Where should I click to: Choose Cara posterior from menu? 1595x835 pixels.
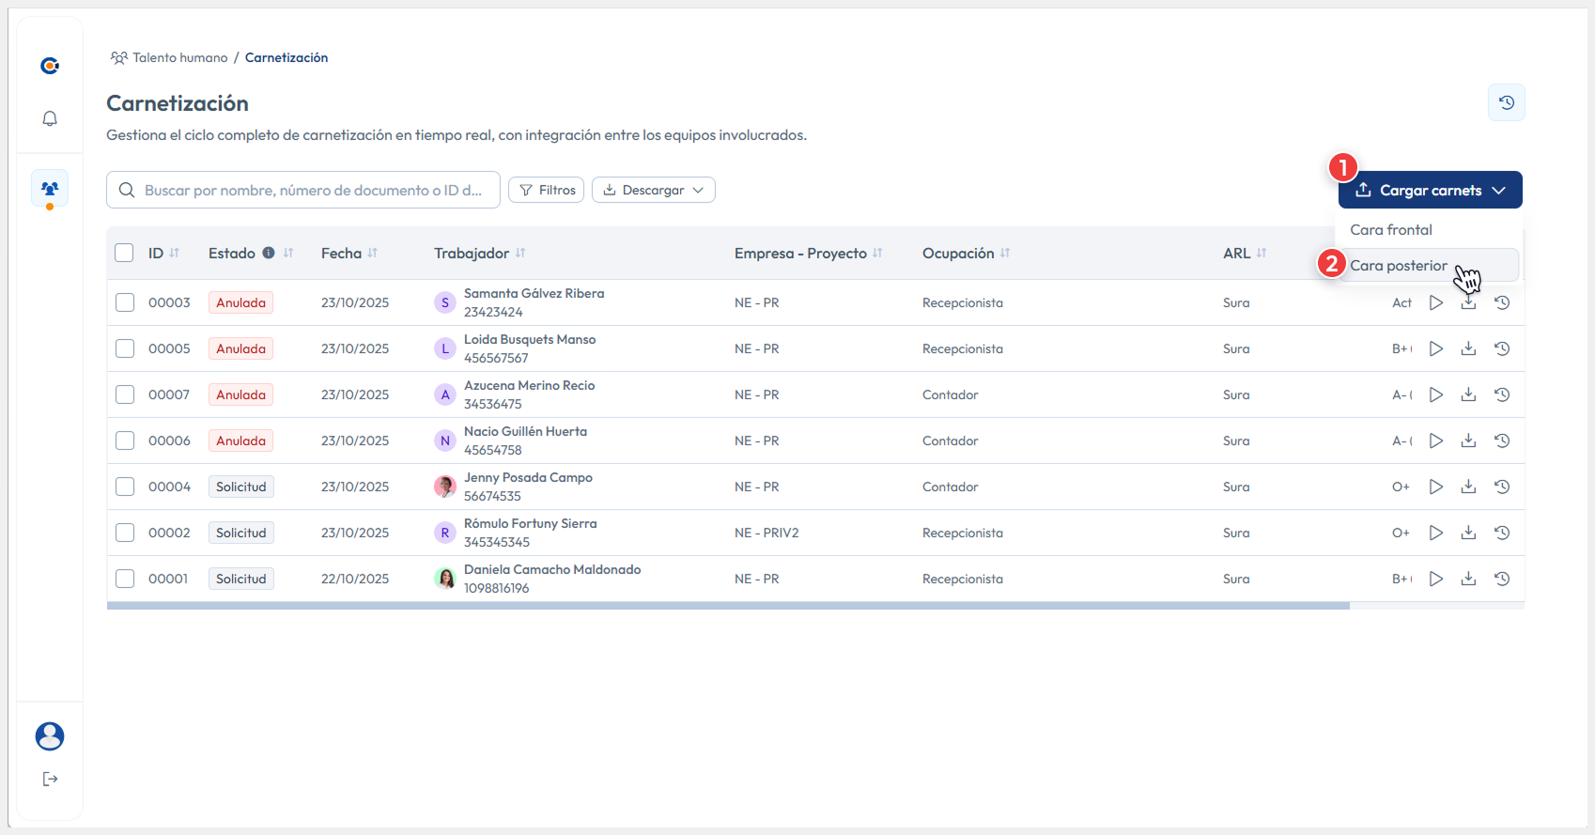click(x=1398, y=266)
